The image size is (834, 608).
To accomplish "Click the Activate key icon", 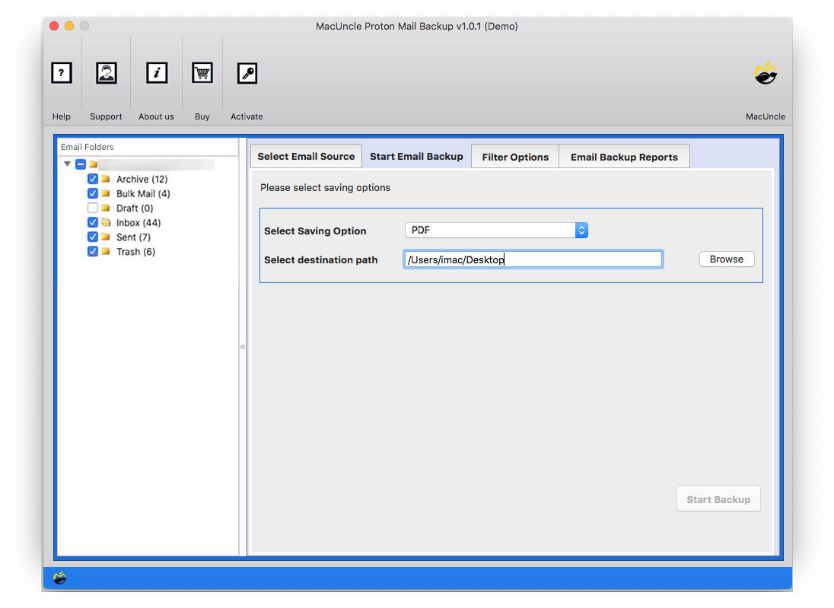I will pyautogui.click(x=247, y=73).
